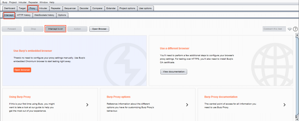Switch to the Repeater tab
The image size is (299, 121).
tap(56, 8)
